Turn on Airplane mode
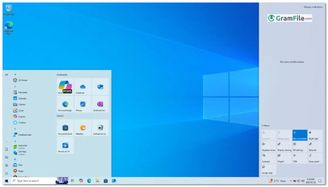 tap(269, 147)
